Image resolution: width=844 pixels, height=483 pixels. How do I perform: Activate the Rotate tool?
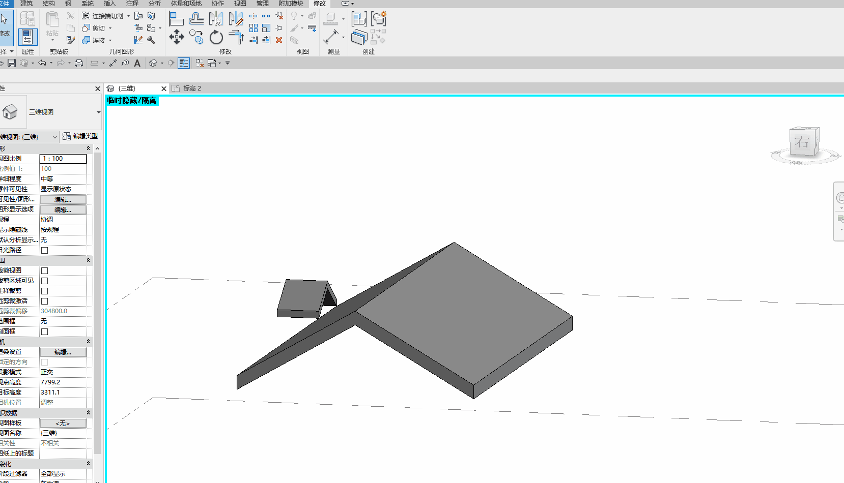click(x=216, y=37)
